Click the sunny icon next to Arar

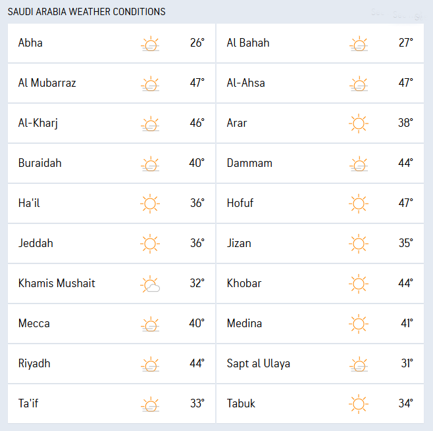[x=359, y=124]
